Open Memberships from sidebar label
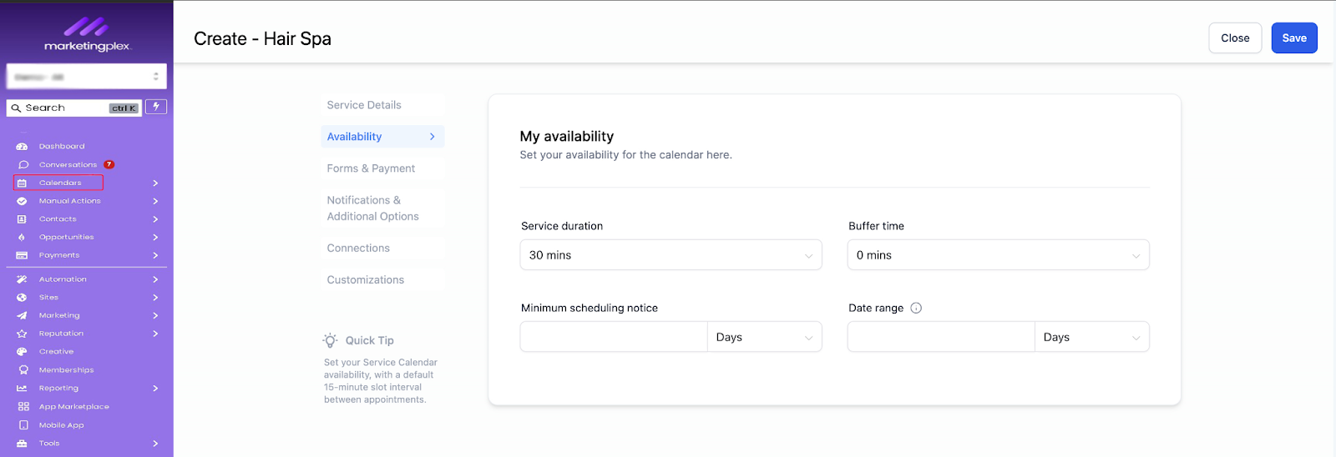 point(66,370)
